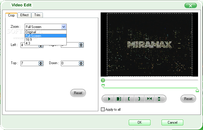Click the Cancel button
The image size is (203, 130).
[x=172, y=122]
